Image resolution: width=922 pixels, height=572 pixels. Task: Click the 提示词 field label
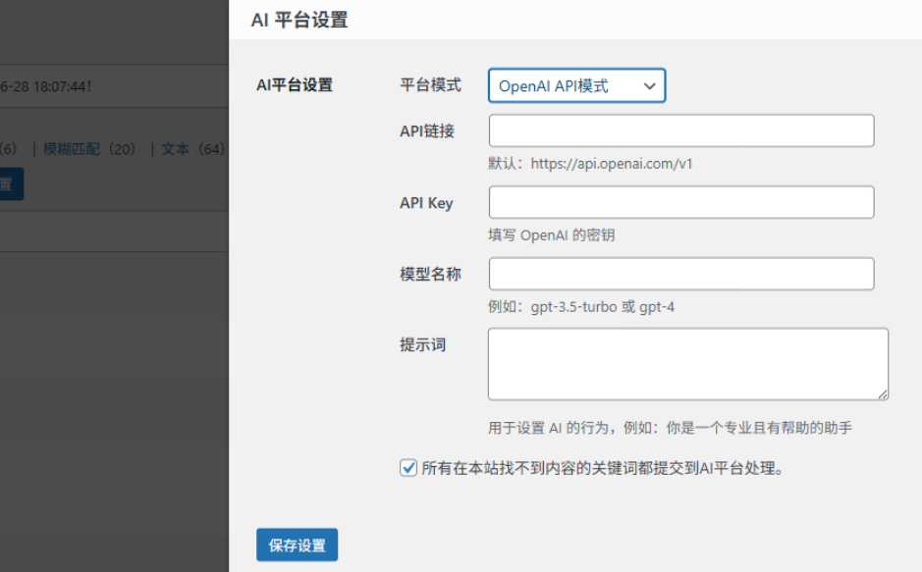click(x=422, y=345)
